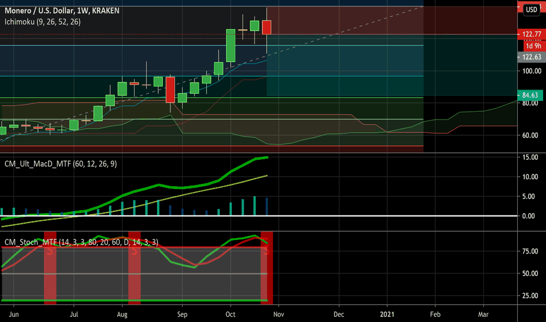
Task: Click the teal short position profit zone
Action: coord(345,65)
